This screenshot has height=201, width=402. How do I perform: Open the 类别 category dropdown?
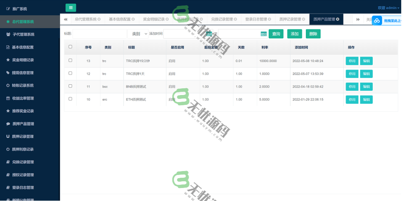pos(138,34)
